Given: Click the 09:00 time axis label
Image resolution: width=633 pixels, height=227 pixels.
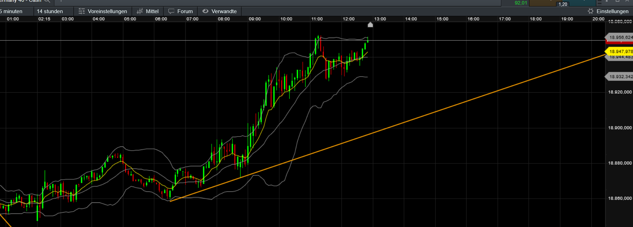Looking at the screenshot, I should coord(255,19).
